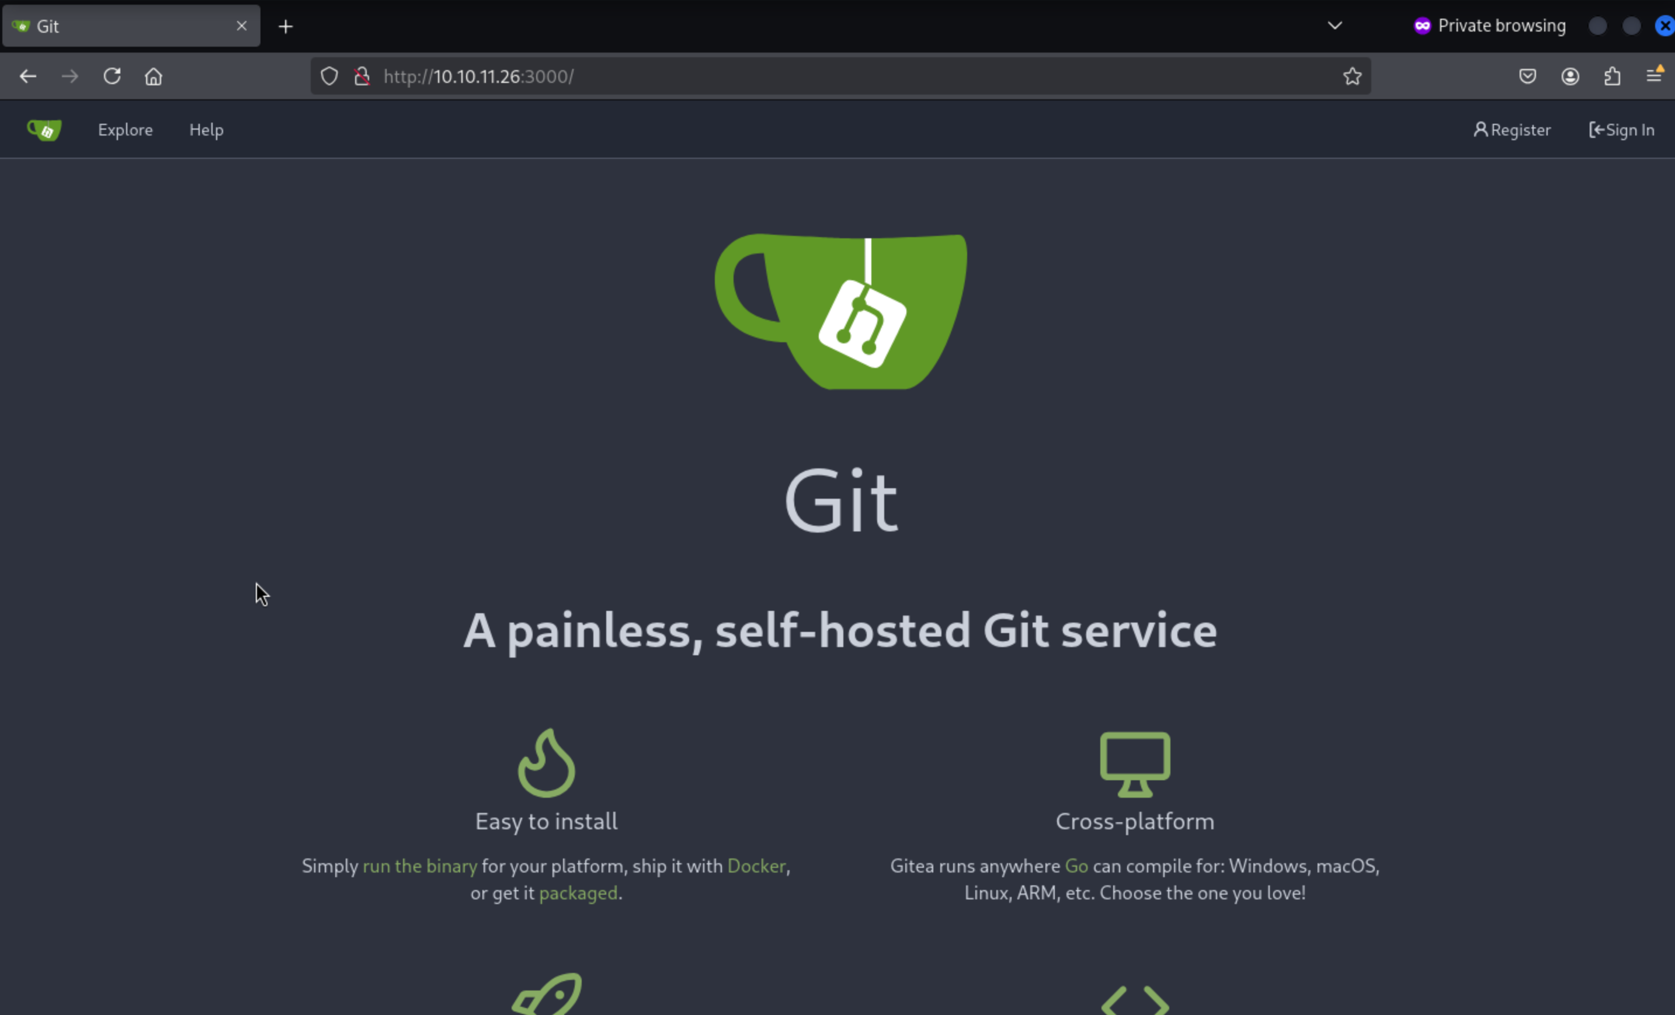Viewport: 1675px width, 1015px height.
Task: Click the 'Easy to install' heading
Action: (x=547, y=821)
